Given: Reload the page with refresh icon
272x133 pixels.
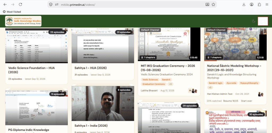Looking at the screenshot, I should pos(20,4).
